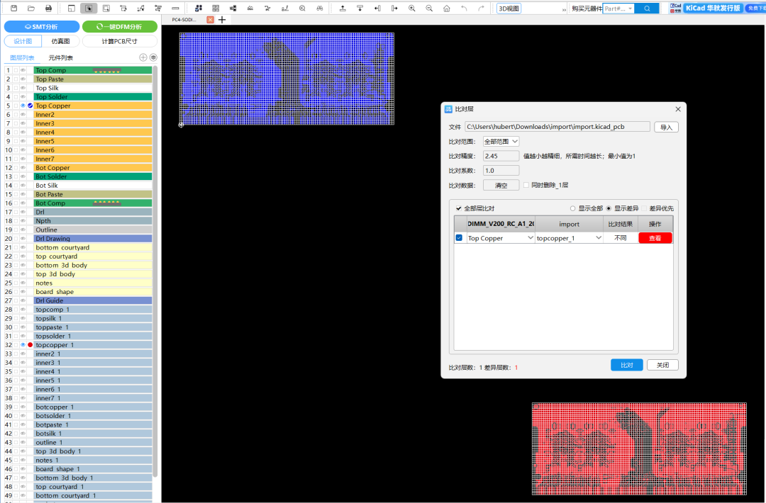The height and width of the screenshot is (503, 766).
Task: Click the ruler measure icon
Action: coord(175,9)
